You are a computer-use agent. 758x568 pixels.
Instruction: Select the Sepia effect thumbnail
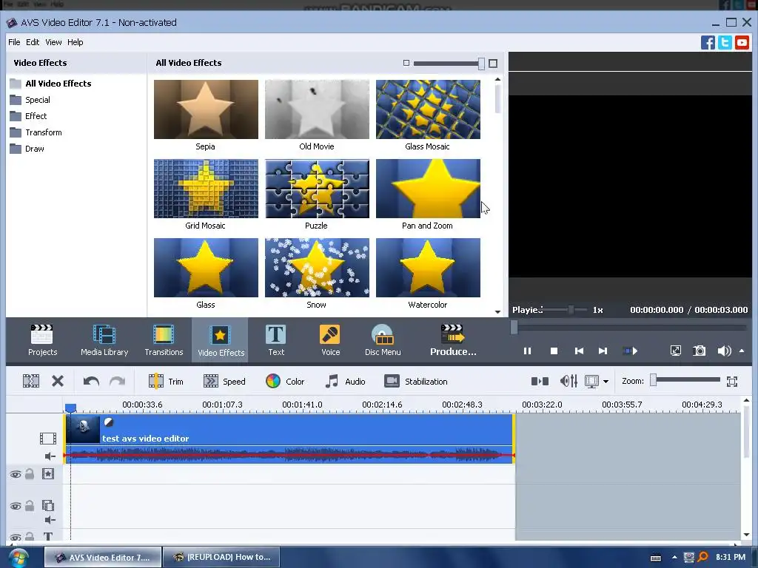[206, 109]
